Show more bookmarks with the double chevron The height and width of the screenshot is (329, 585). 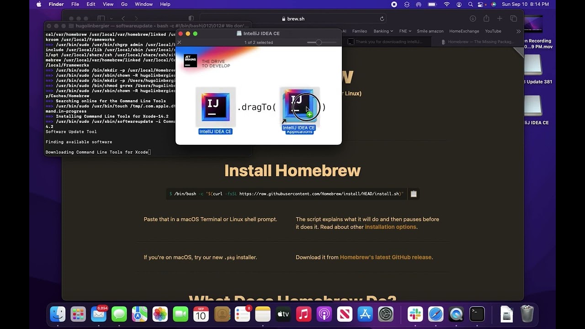(518, 31)
